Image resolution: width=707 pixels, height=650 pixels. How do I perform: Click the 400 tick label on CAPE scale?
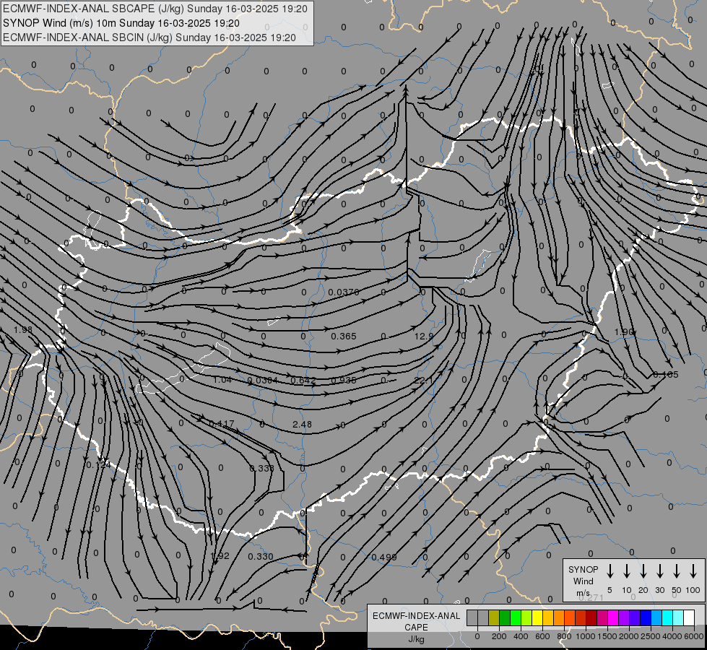coord(521,636)
